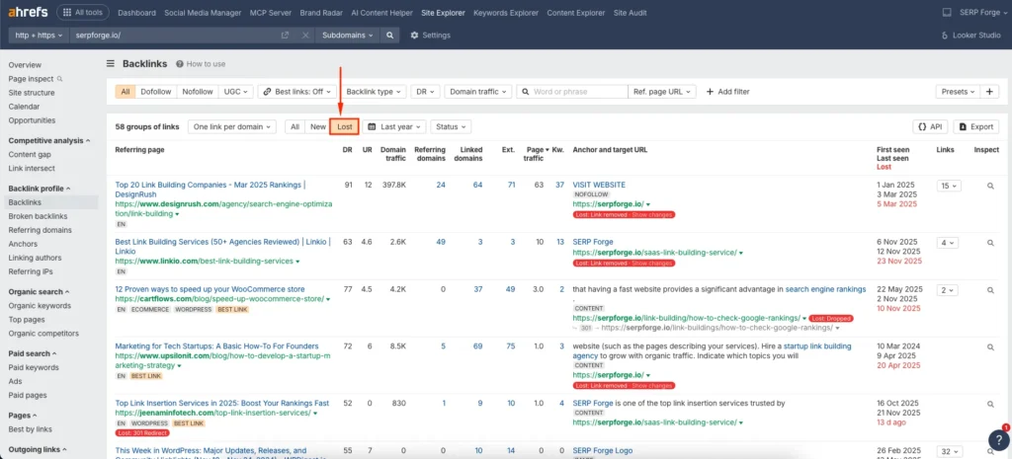Open Subdomains mode dropdown

pos(348,36)
